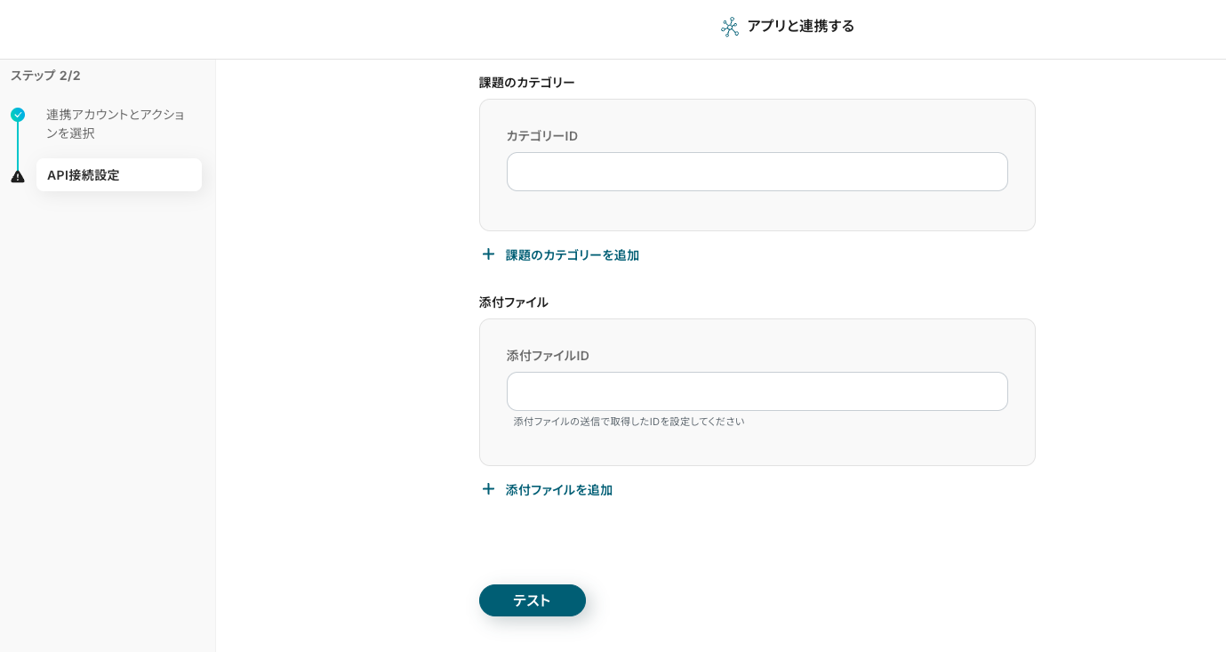
Task: Click the ステップ 2/2 heading
Action: click(x=45, y=76)
